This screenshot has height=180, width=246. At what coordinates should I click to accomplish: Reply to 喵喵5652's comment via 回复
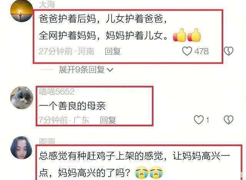click(108, 120)
